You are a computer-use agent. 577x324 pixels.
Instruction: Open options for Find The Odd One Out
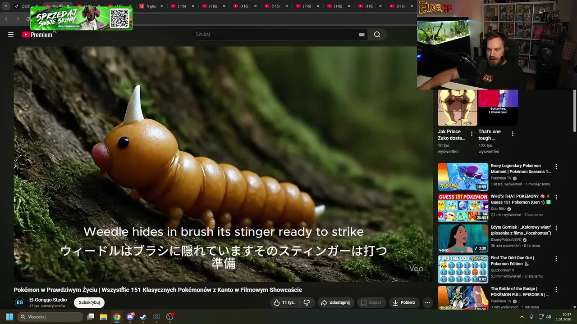(x=556, y=259)
